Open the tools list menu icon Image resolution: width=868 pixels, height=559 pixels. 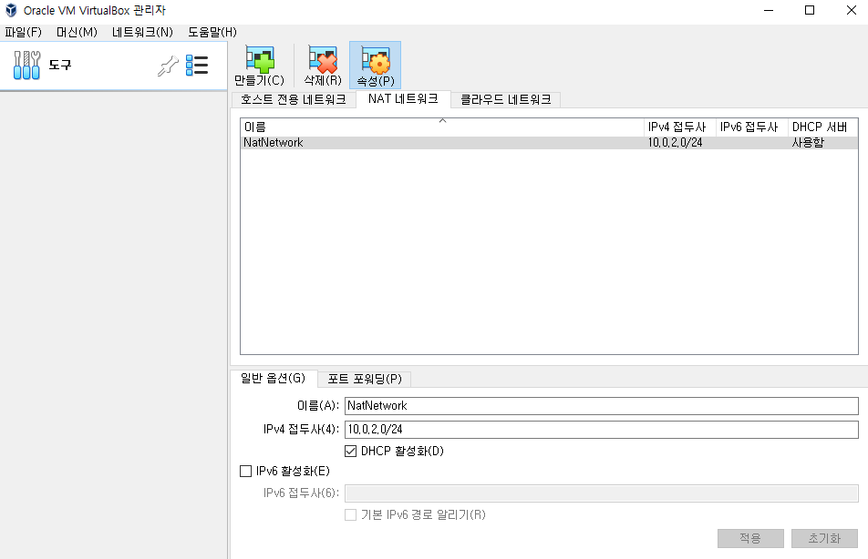pos(197,66)
